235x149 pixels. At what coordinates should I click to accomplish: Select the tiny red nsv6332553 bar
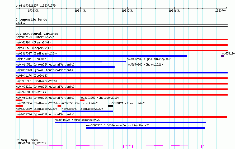59,106
